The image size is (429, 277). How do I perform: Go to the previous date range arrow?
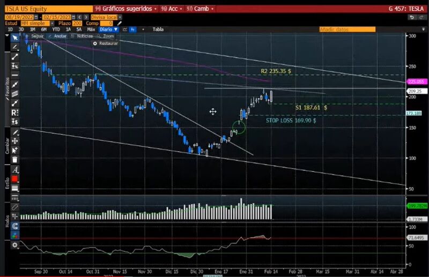(79, 17)
